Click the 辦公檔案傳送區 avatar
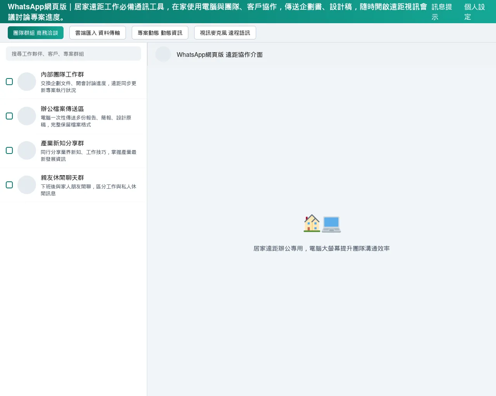This screenshot has width=496, height=396. point(27,116)
